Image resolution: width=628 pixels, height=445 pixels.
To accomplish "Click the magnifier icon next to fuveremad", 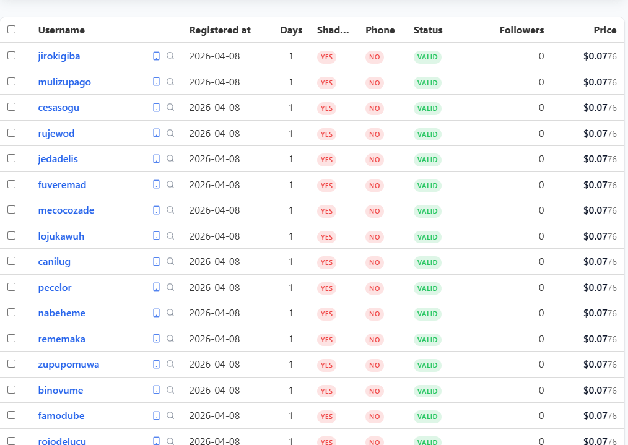I will [x=170, y=184].
